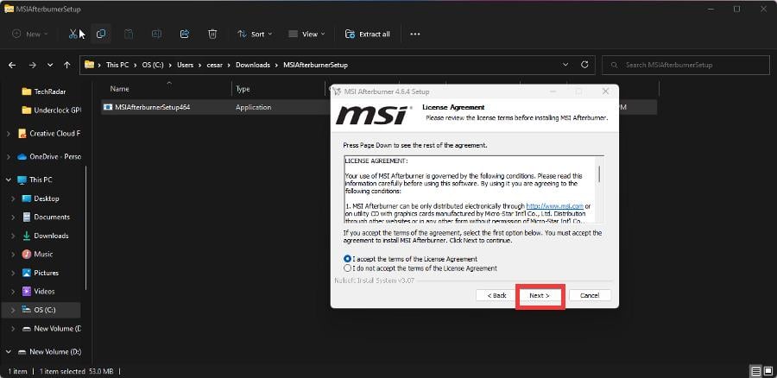
Task: Open recent locations chevron
Action: [x=50, y=65]
